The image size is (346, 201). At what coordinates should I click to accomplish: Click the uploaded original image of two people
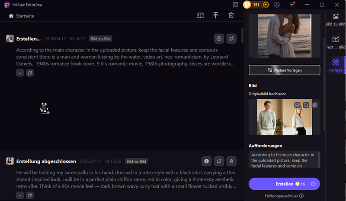click(285, 117)
